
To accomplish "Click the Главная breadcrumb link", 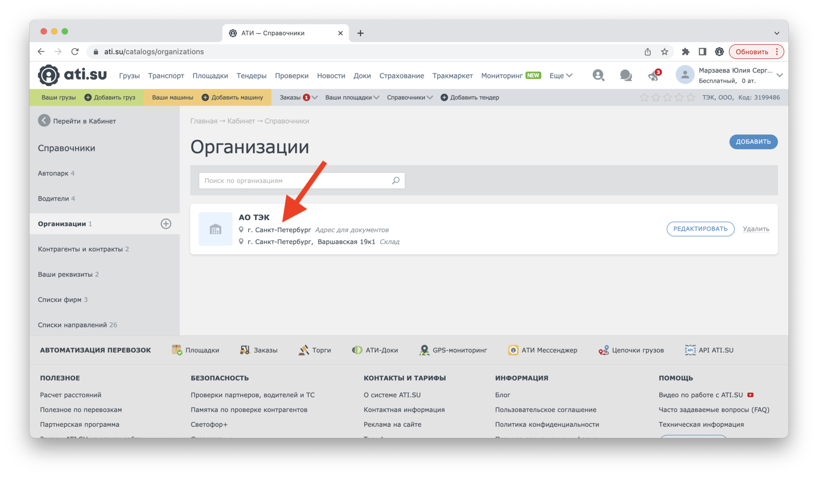I will (204, 121).
